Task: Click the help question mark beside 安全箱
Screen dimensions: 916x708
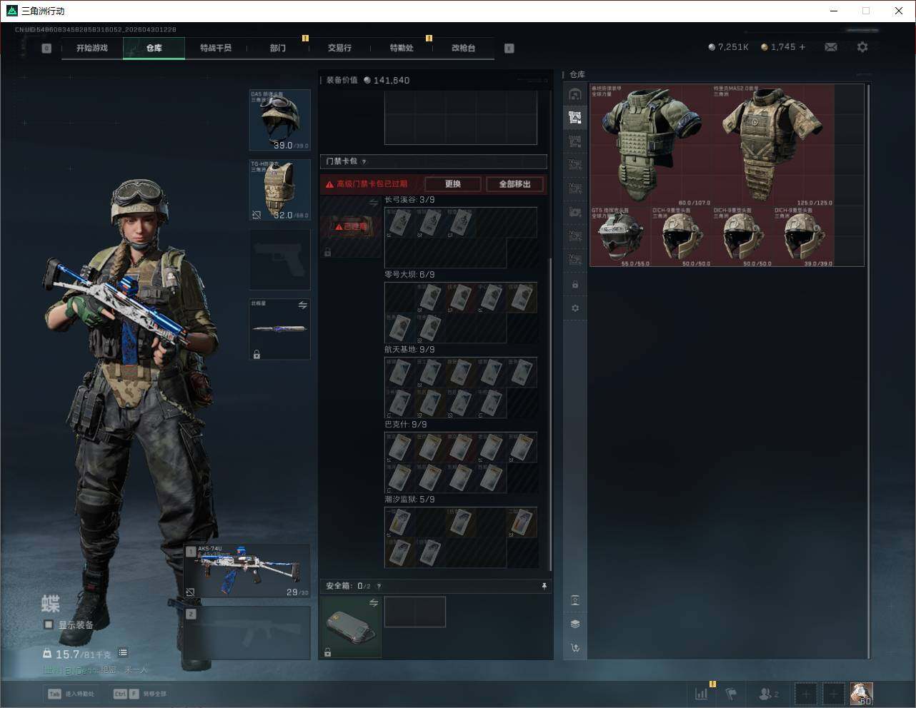Action: tap(379, 586)
